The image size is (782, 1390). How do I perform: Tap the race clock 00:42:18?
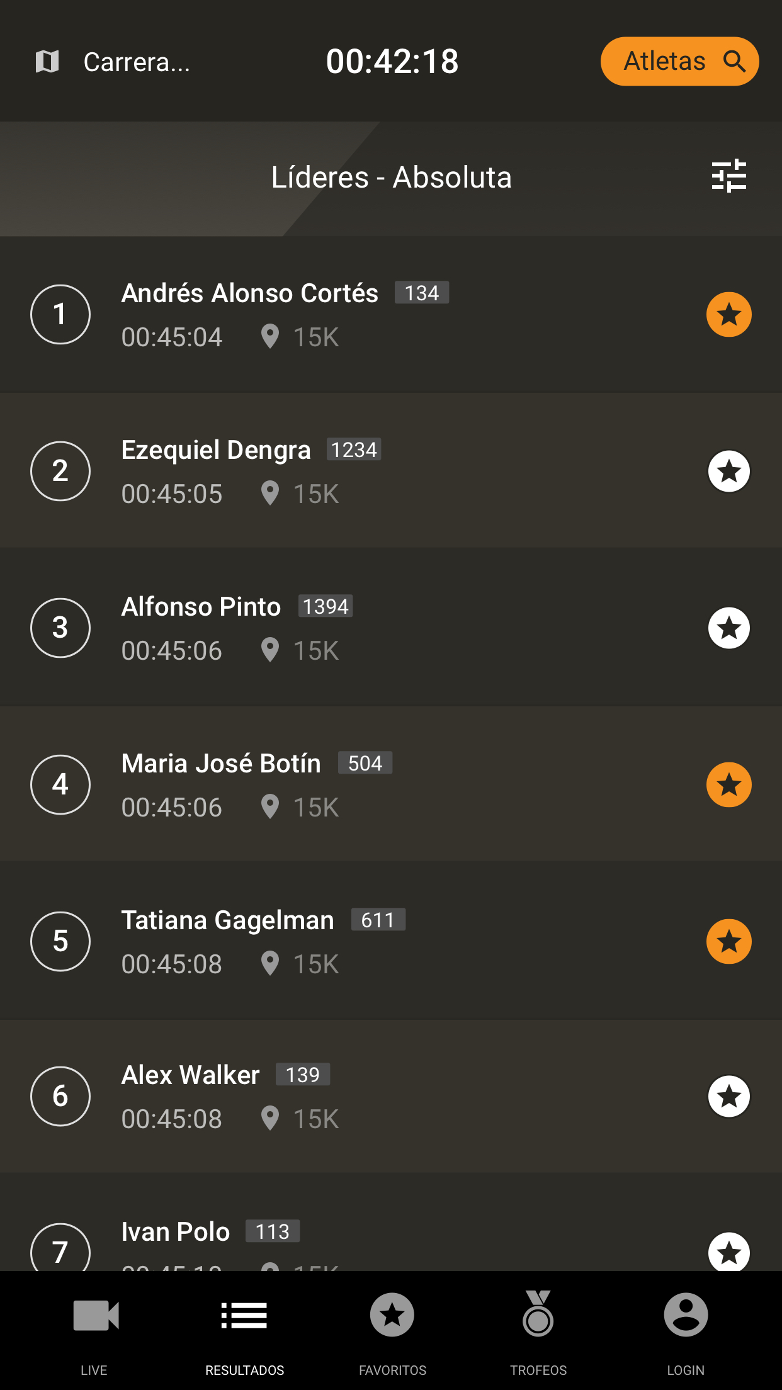(x=392, y=62)
